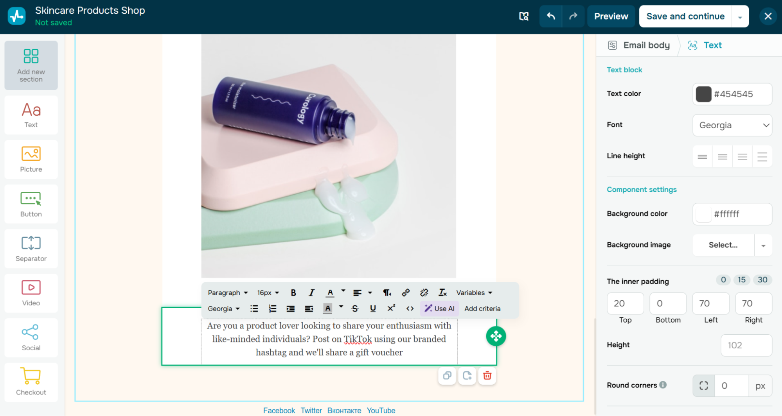Screen dimensions: 782x416
Task: Open the source code view icon
Action: tap(410, 308)
